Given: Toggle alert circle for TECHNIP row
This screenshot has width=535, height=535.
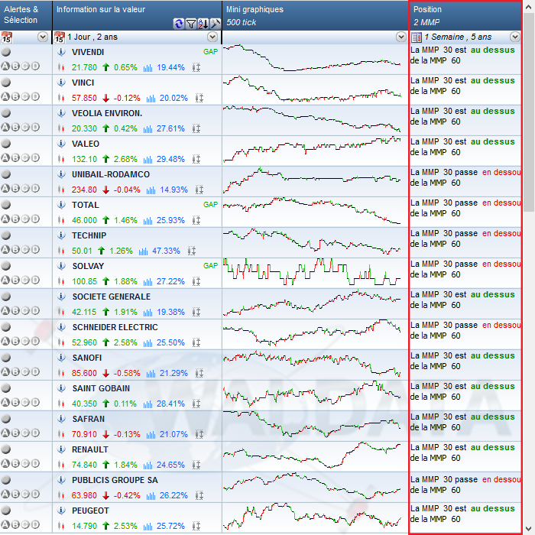Looking at the screenshot, I should click(x=6, y=235).
